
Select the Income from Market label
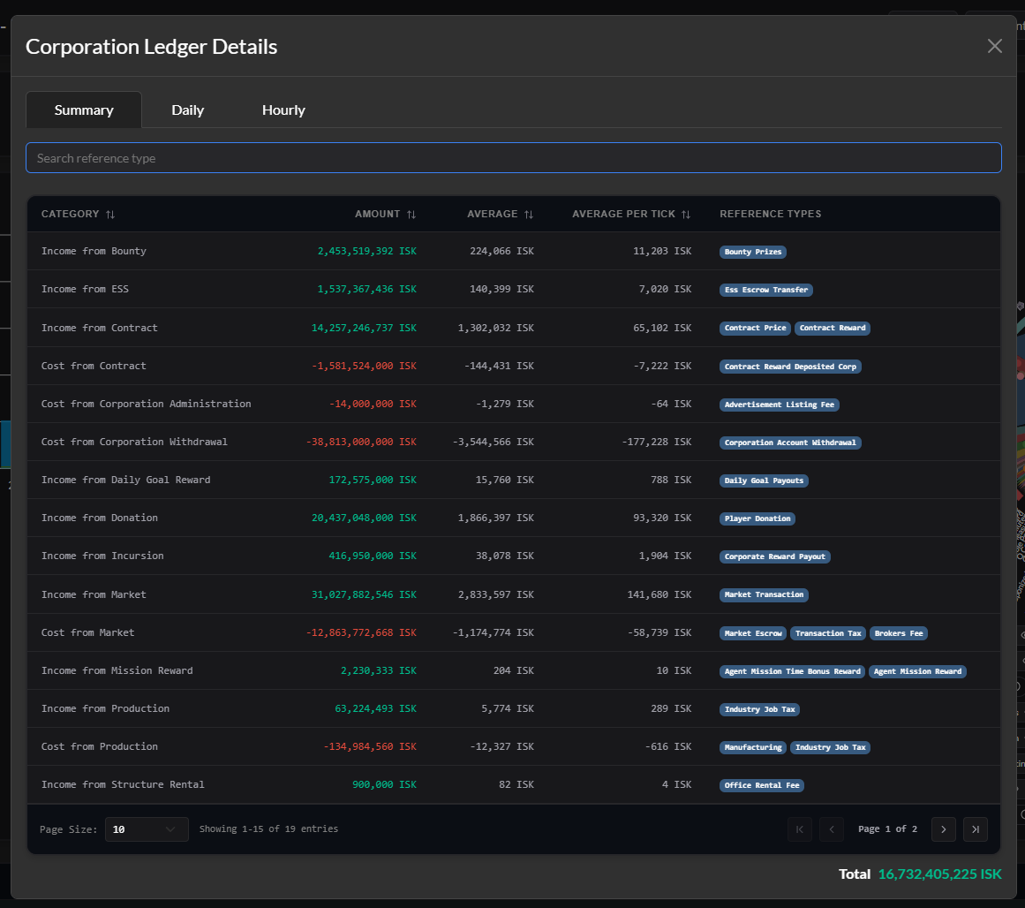[94, 594]
